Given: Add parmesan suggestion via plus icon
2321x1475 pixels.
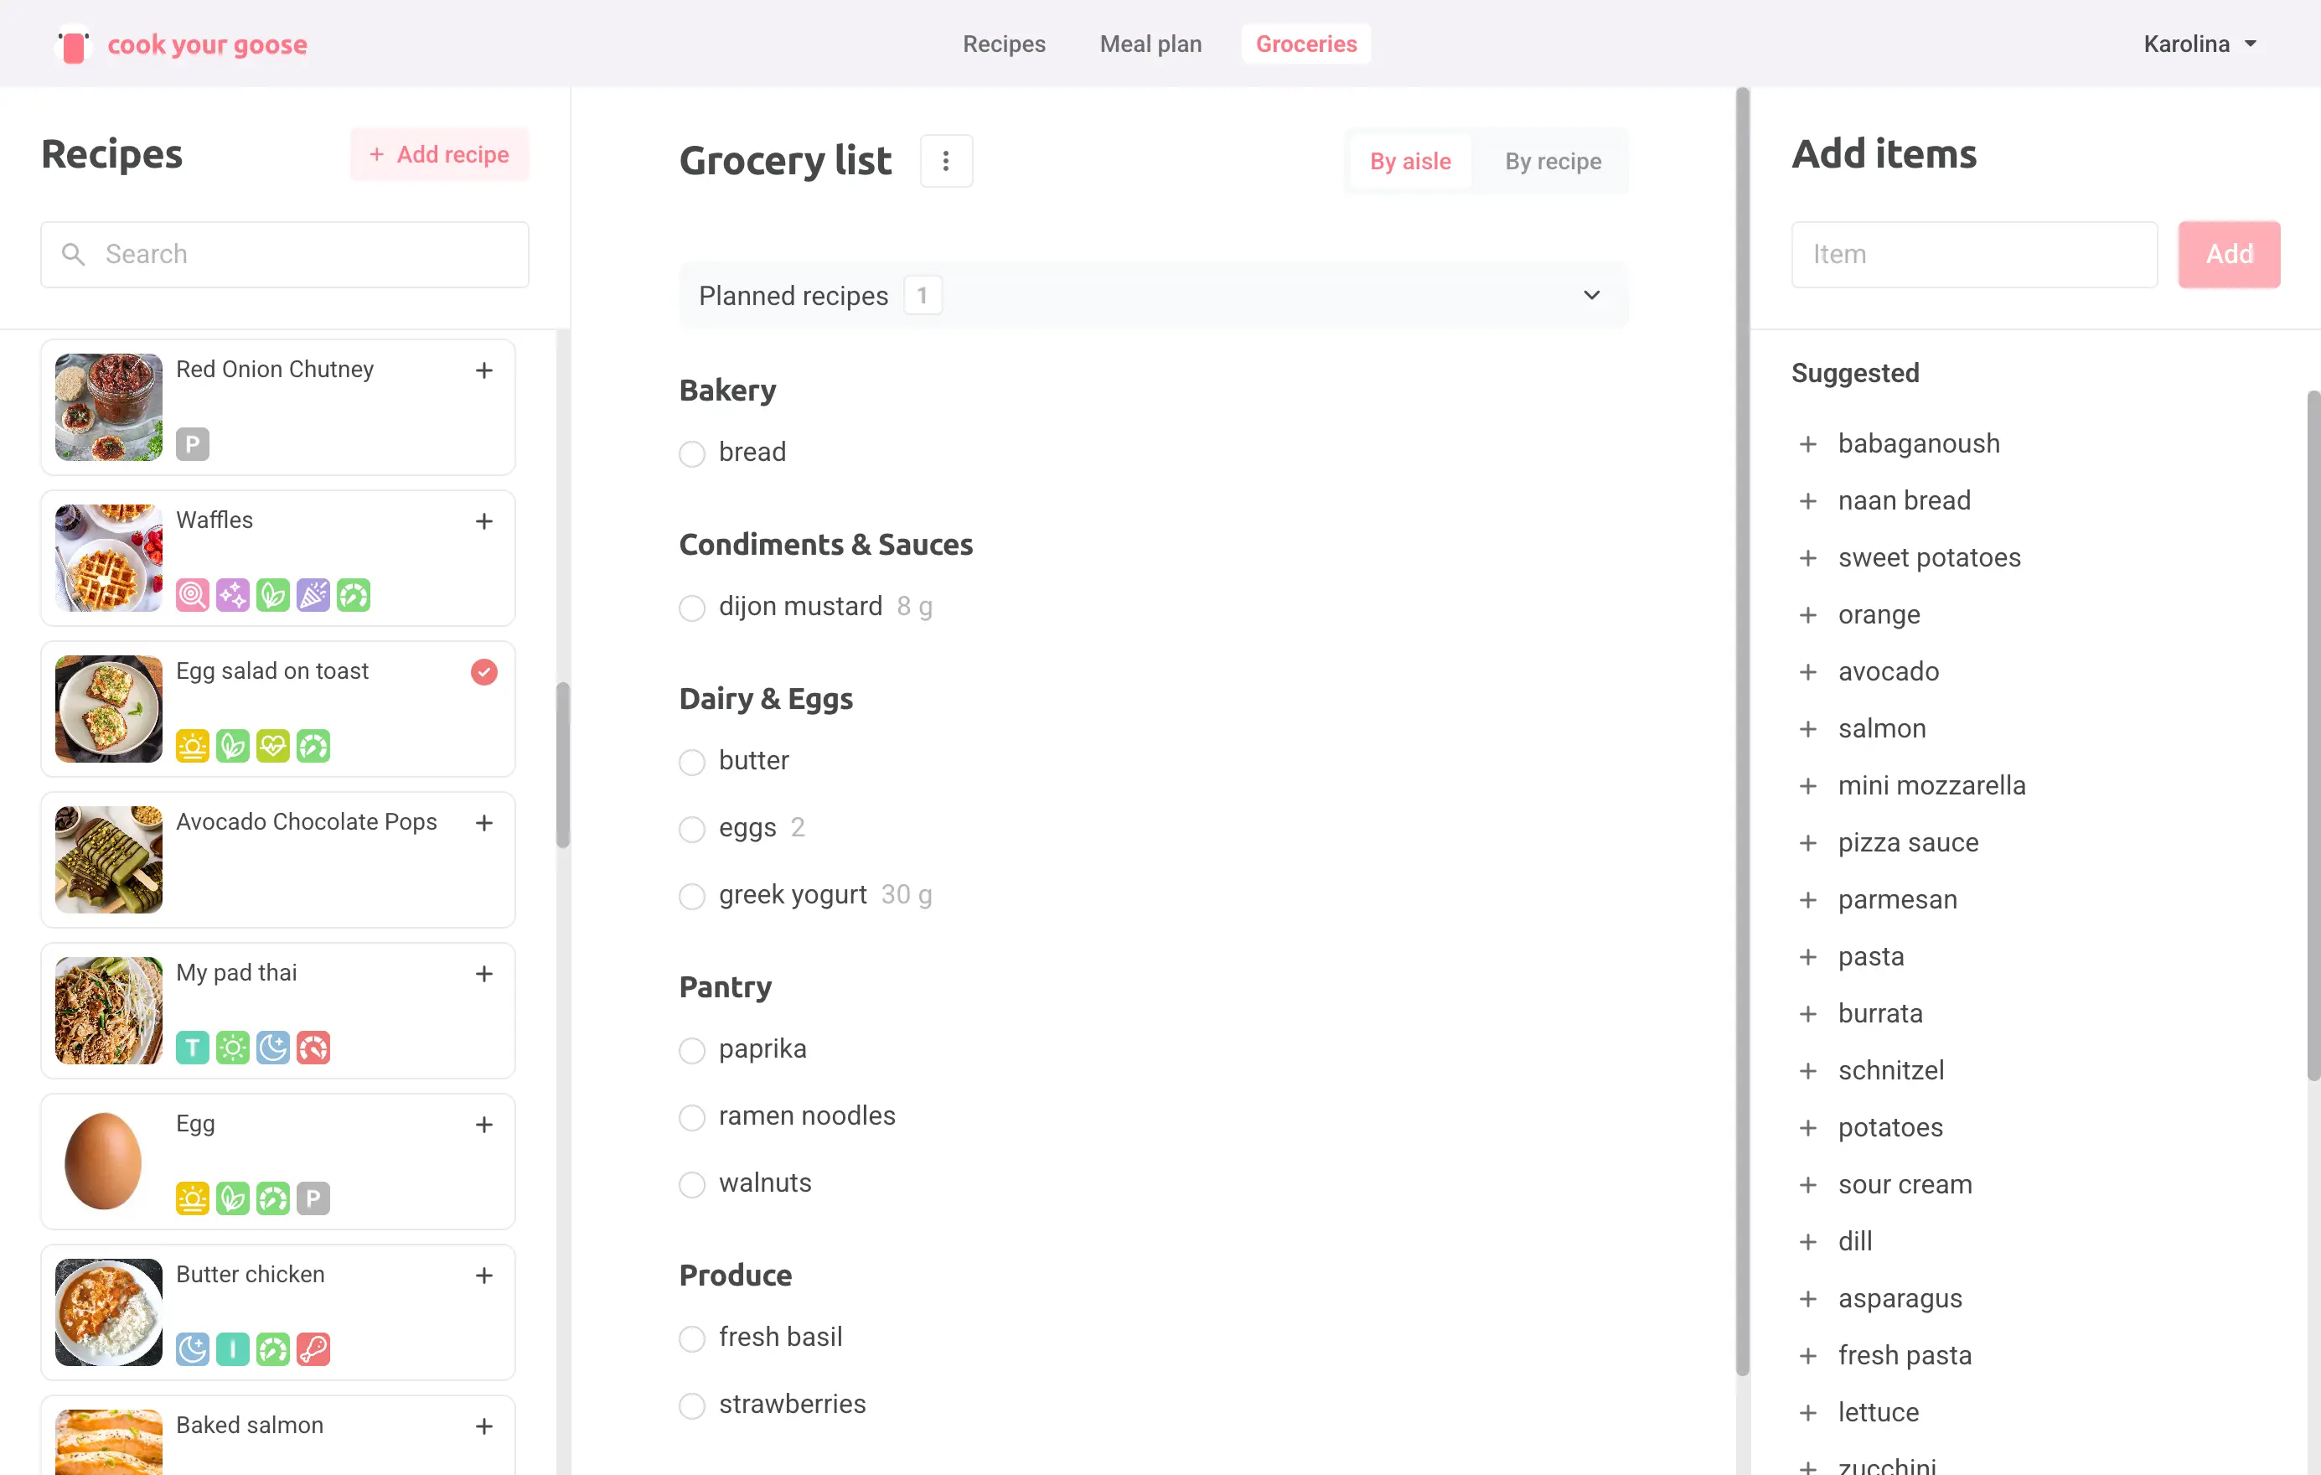Looking at the screenshot, I should pos(1807,900).
